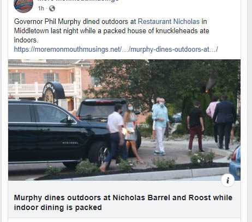Click the globe public-audience icon
The image size is (252, 222).
52,8
